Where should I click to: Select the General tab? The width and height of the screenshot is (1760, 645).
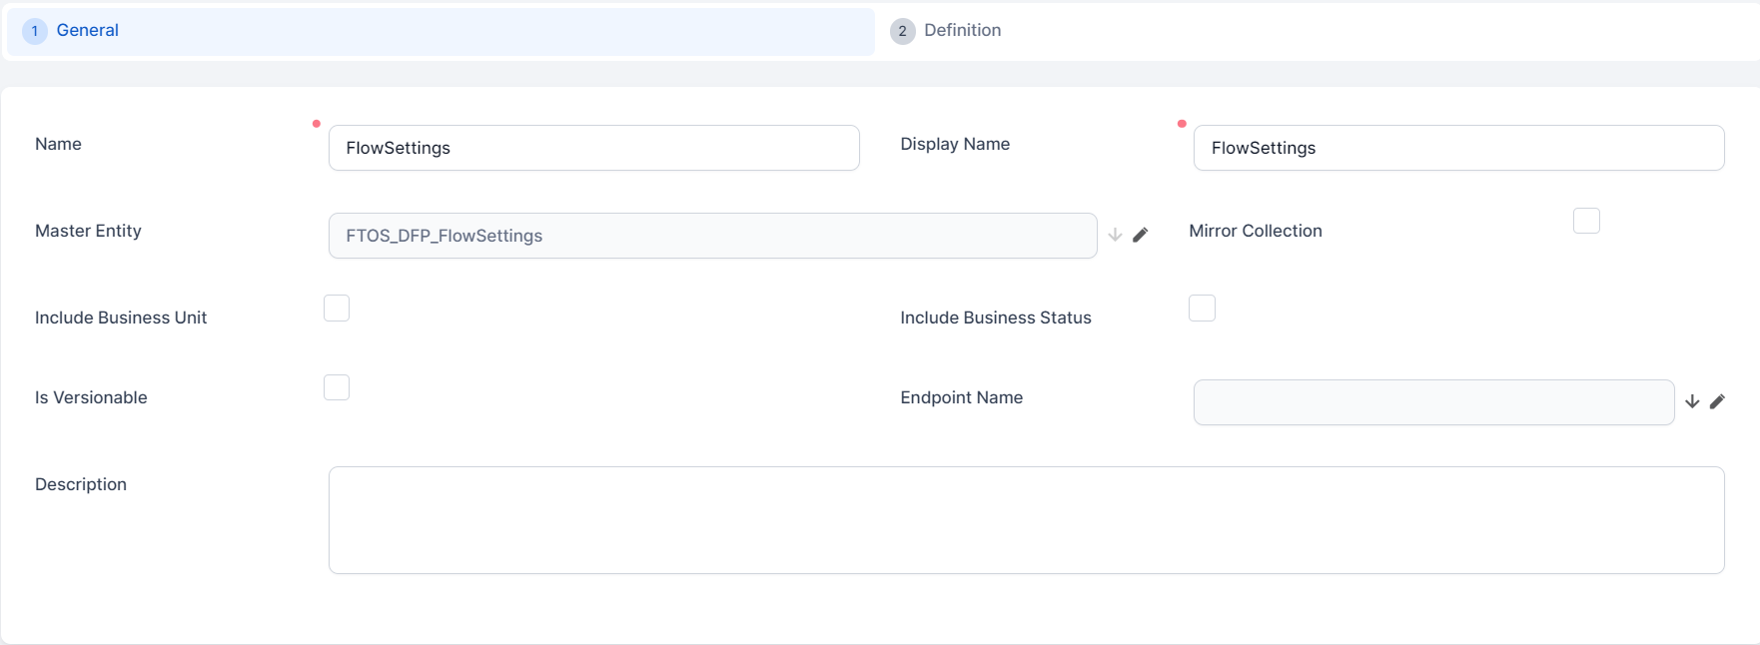coord(87,31)
